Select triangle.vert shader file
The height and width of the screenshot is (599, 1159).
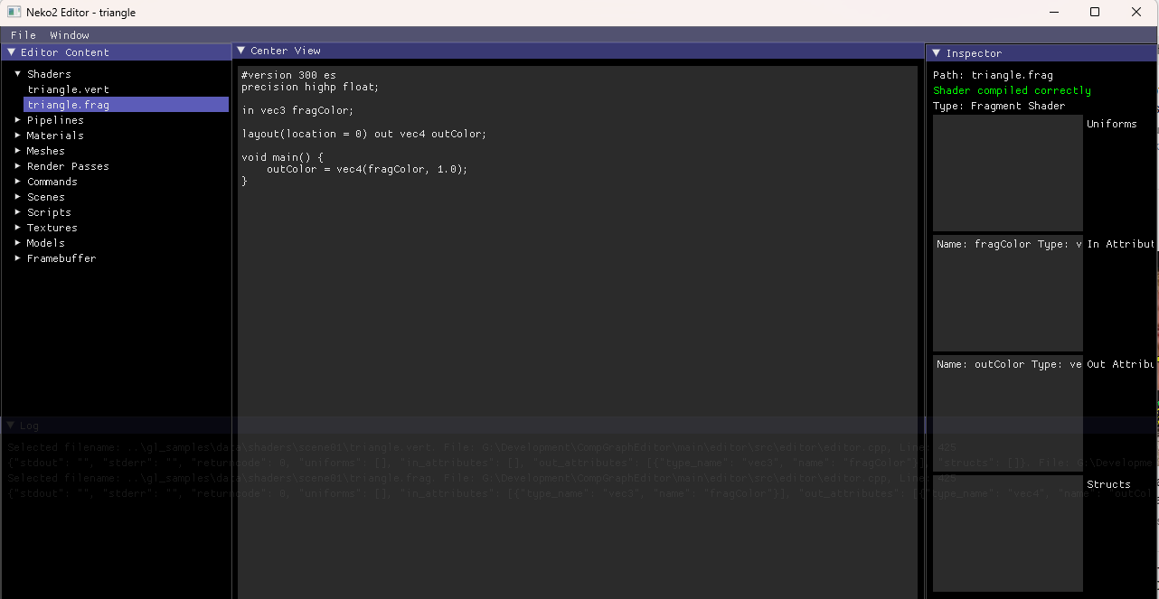(x=68, y=89)
